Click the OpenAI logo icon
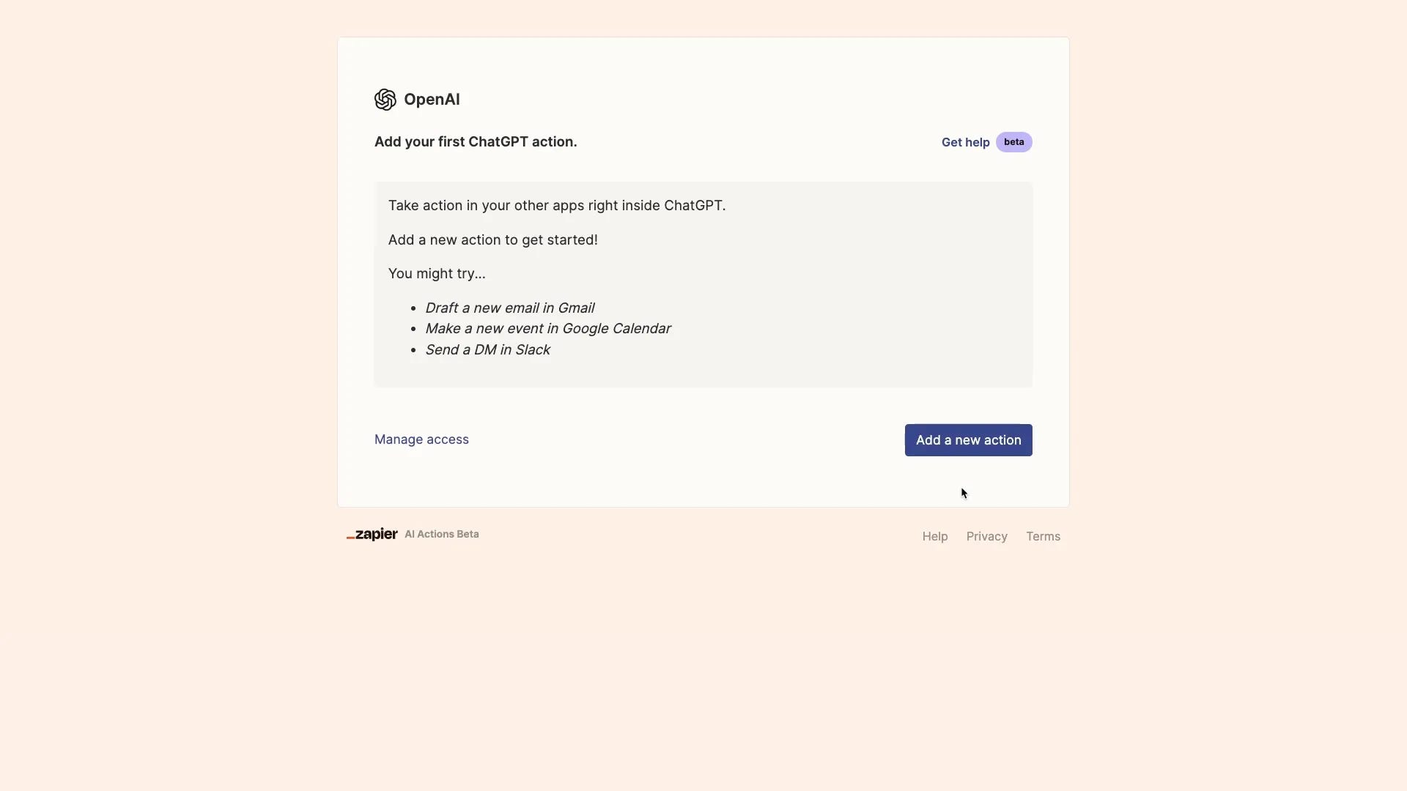The width and height of the screenshot is (1407, 791). pos(385,100)
